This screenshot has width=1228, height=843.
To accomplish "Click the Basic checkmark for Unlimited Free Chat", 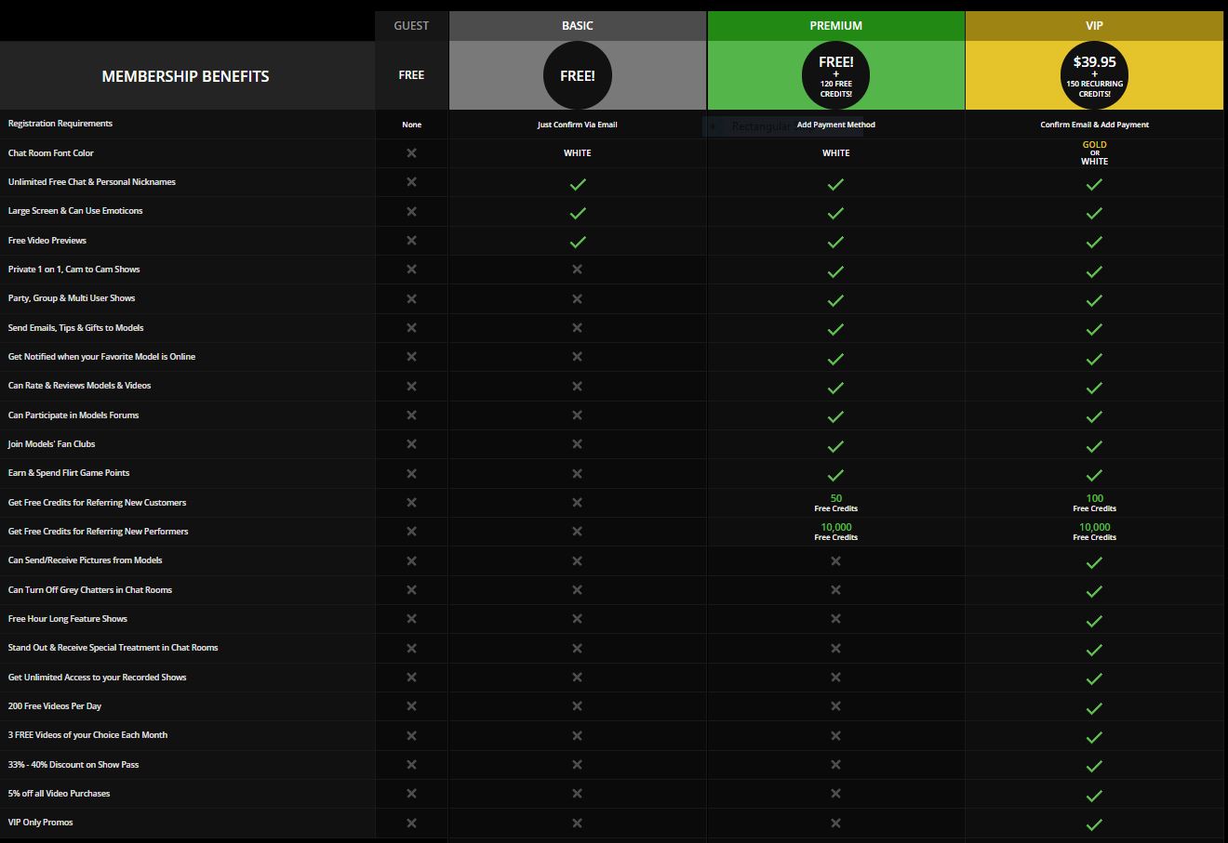I will 578,184.
